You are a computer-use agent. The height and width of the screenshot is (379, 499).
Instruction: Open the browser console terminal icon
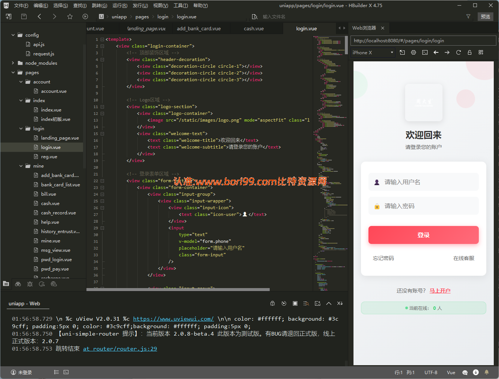pos(425,52)
